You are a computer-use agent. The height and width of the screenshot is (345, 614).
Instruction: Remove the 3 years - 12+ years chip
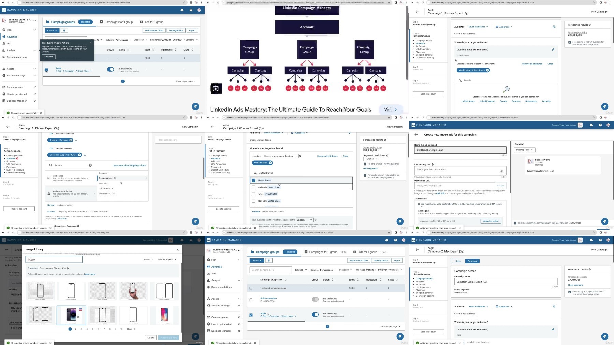pos(71,140)
